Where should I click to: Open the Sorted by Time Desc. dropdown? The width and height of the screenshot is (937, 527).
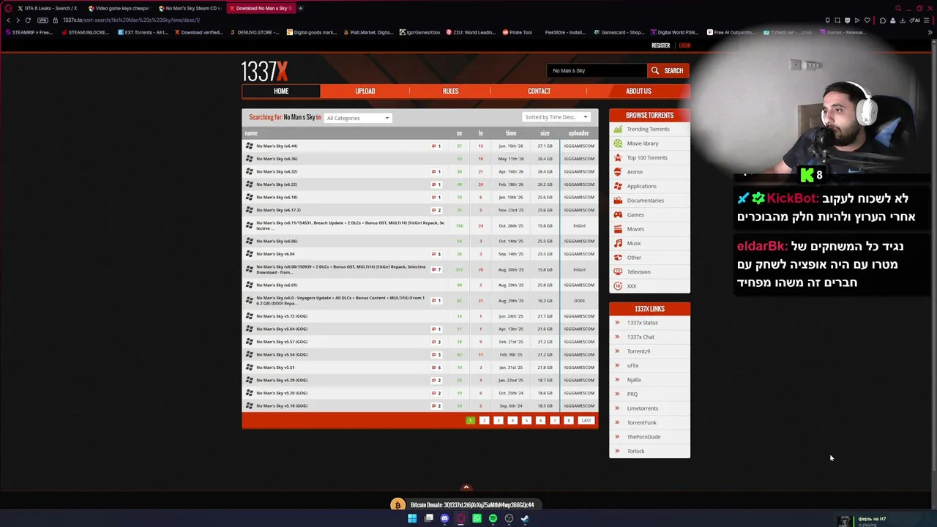click(x=556, y=117)
